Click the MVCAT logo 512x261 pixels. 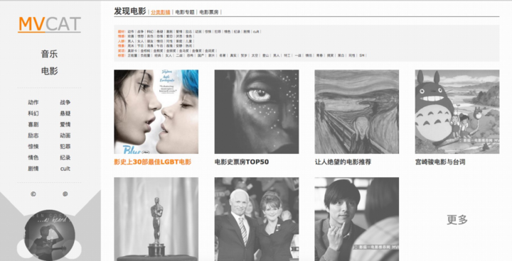49,24
